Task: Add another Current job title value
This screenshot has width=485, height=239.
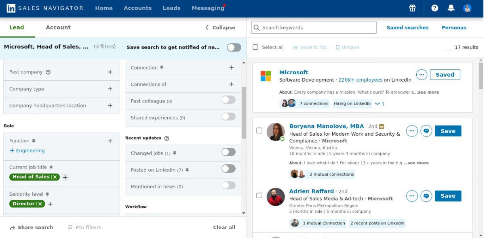Action: click(x=65, y=177)
